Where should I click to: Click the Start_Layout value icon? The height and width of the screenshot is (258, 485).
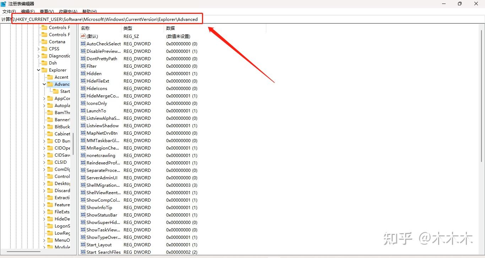pos(83,245)
